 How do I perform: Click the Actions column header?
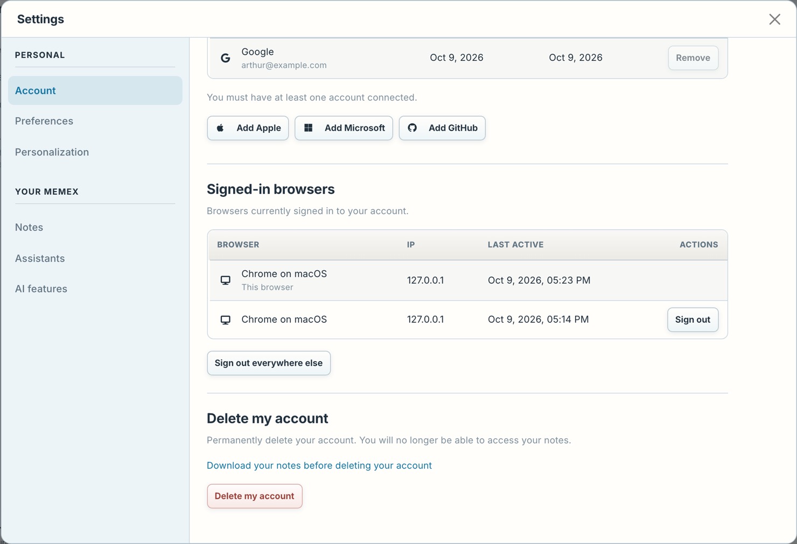click(698, 245)
